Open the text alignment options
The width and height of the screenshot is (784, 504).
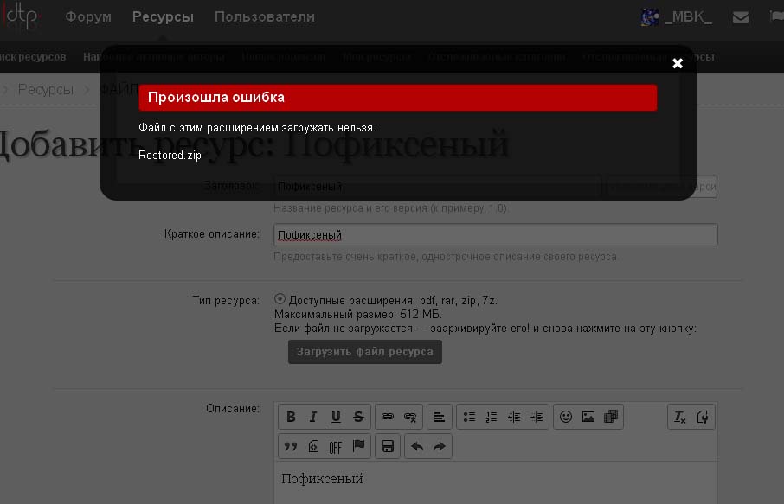point(440,417)
